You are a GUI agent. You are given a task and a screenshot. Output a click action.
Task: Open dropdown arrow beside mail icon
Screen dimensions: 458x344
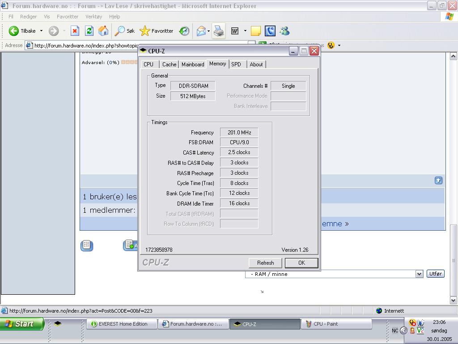(x=208, y=31)
